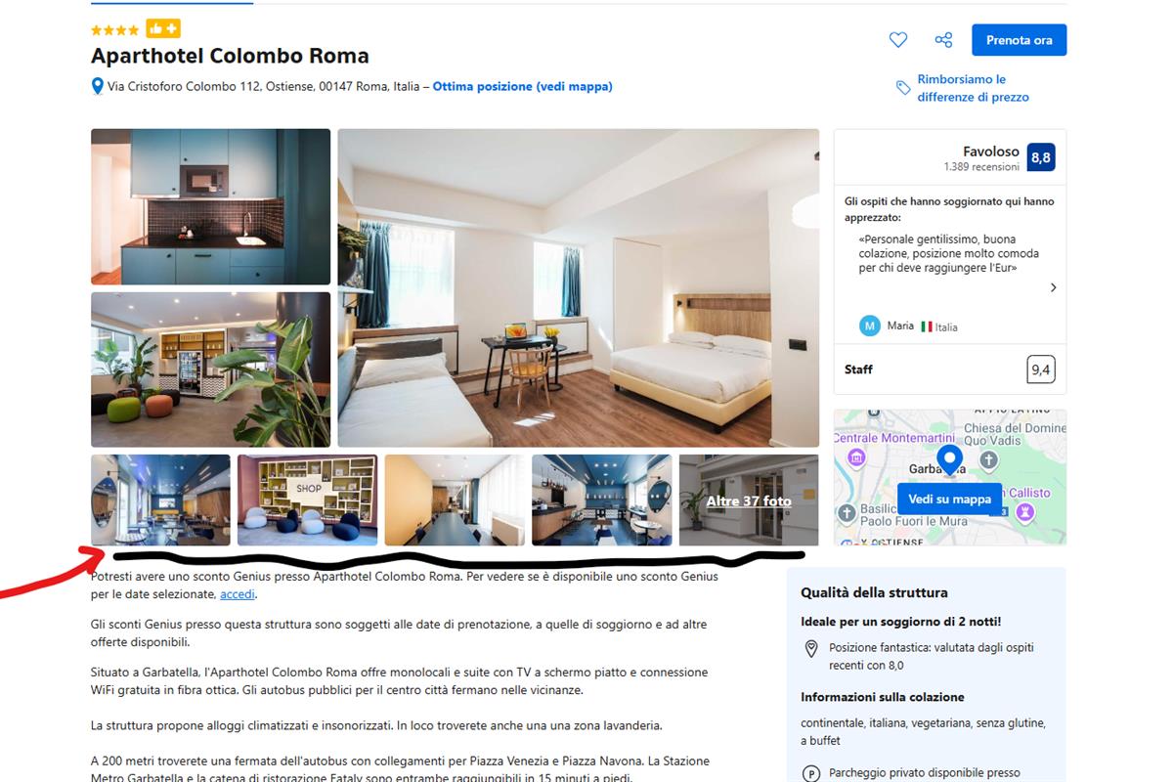Click the Staff 9,4 score box

[949, 369]
